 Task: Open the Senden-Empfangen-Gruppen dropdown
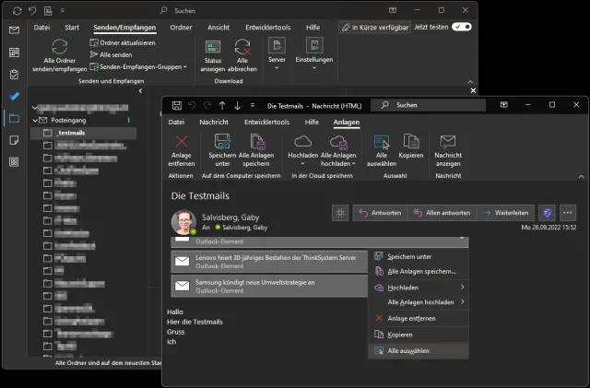click(x=138, y=66)
